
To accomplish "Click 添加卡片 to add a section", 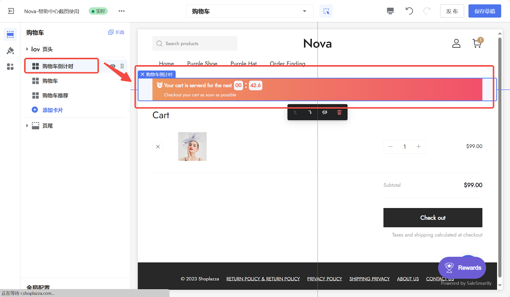I will point(52,110).
